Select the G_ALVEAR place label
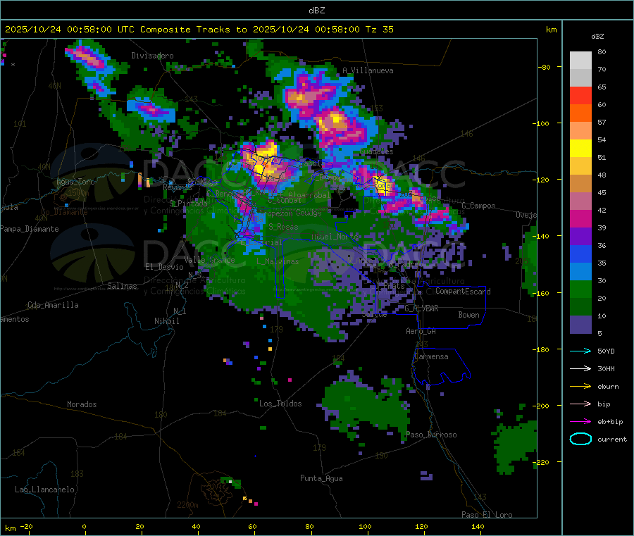The image size is (634, 536). point(421,308)
